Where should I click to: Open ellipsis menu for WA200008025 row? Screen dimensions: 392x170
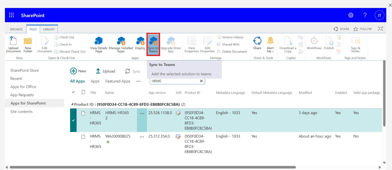[x=142, y=137]
